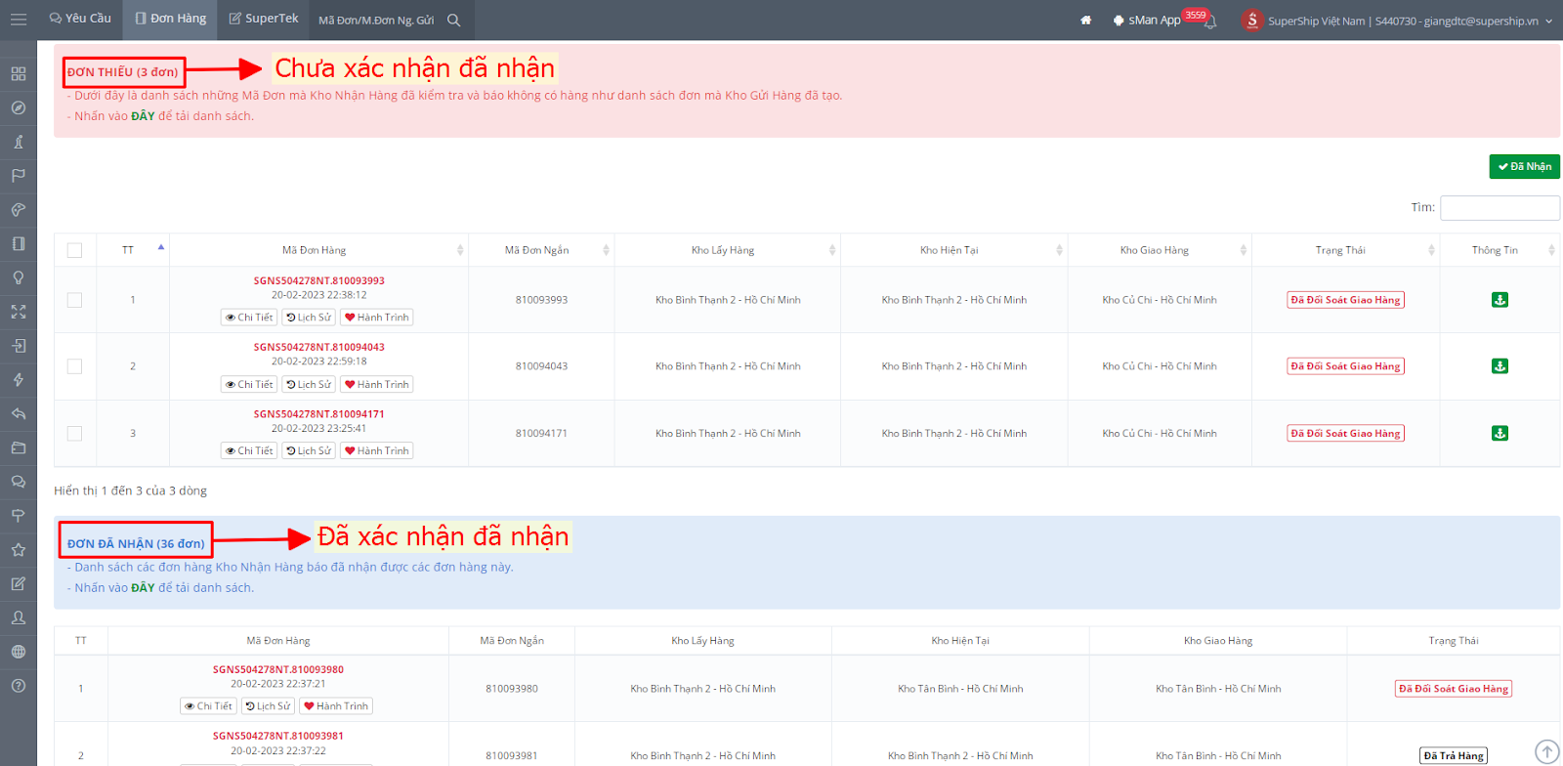This screenshot has height=766, width=1563.
Task: Open order link SGNS504278NT.810094171
Action: pyautogui.click(x=319, y=414)
